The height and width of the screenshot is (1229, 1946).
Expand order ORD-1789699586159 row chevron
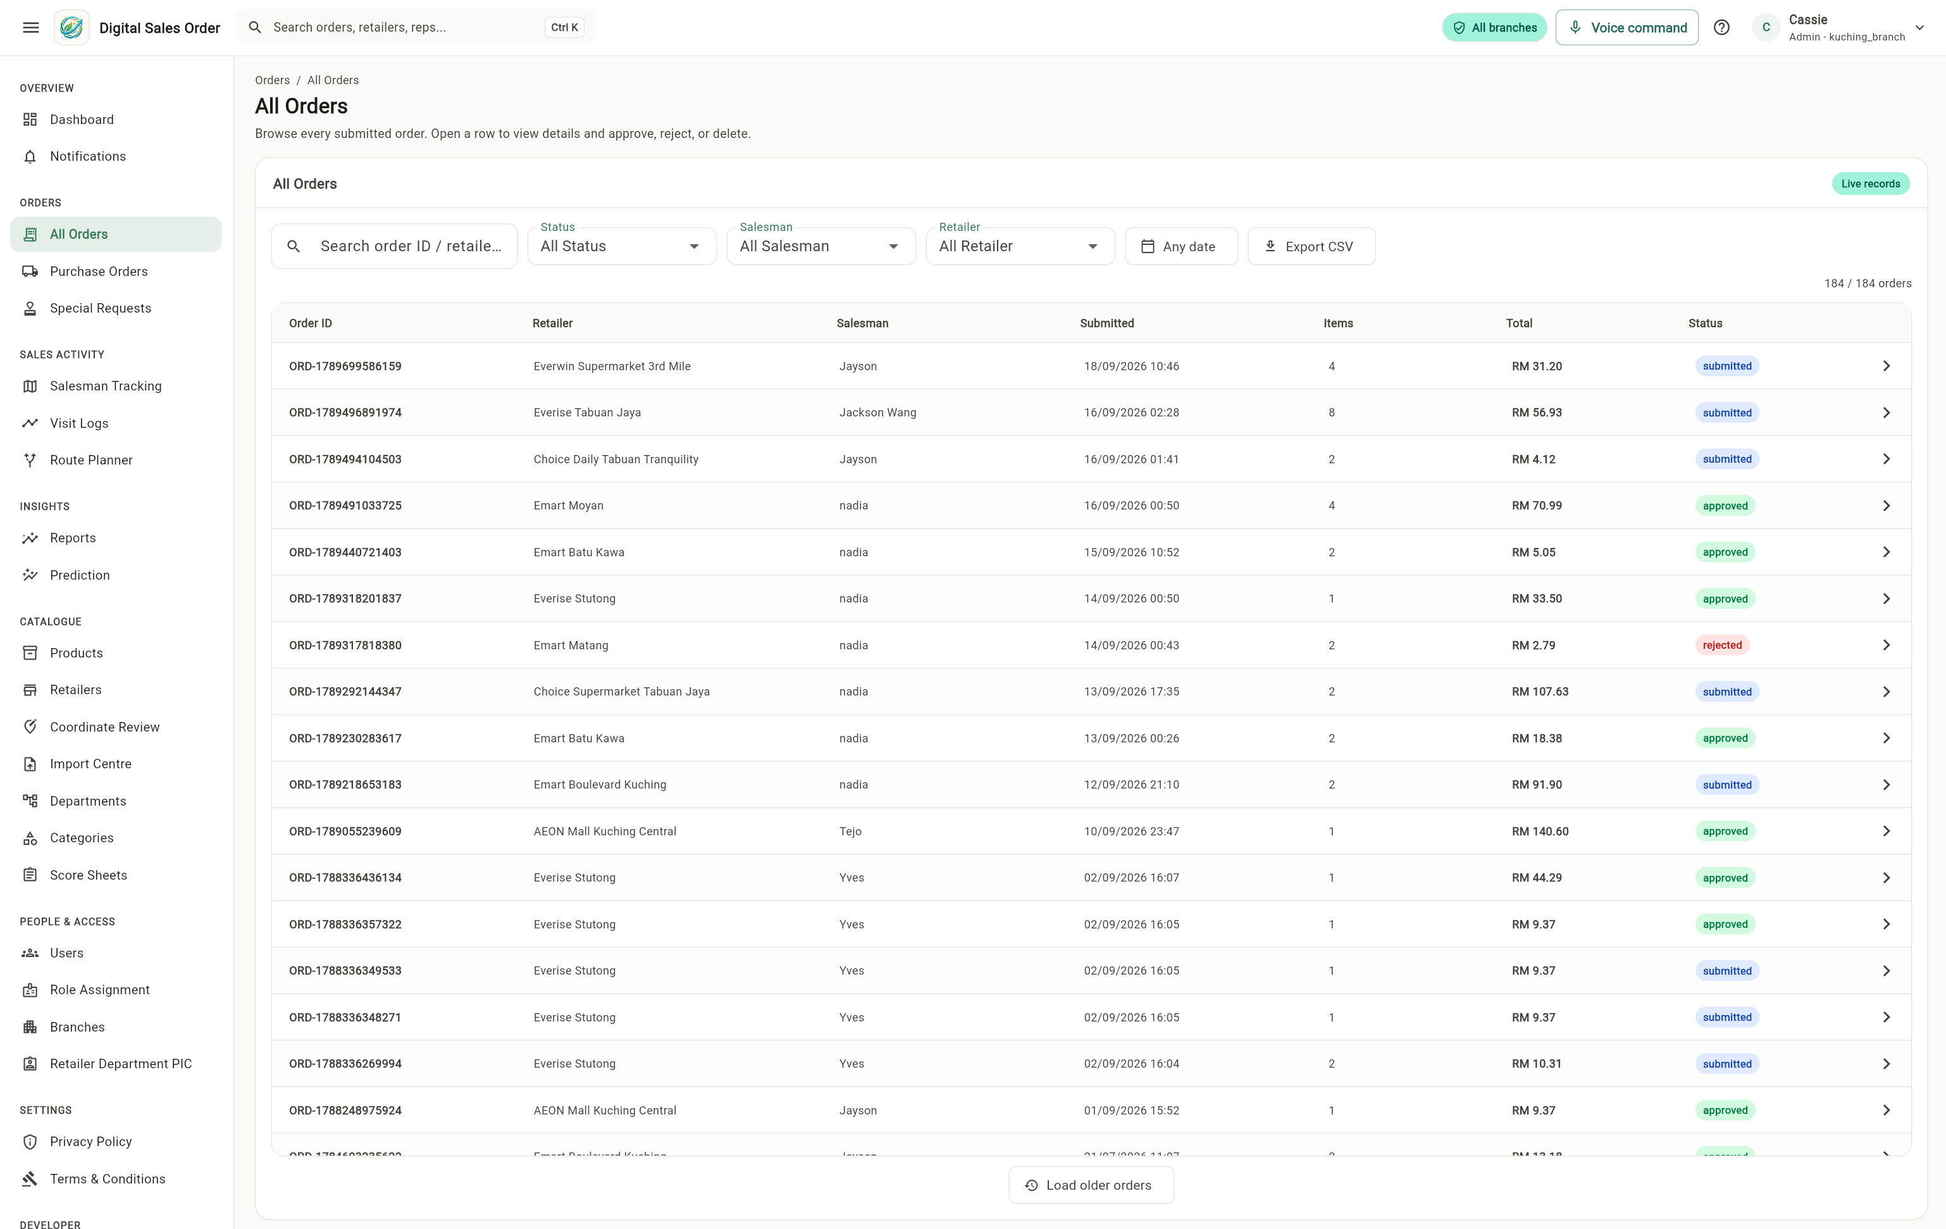1886,366
